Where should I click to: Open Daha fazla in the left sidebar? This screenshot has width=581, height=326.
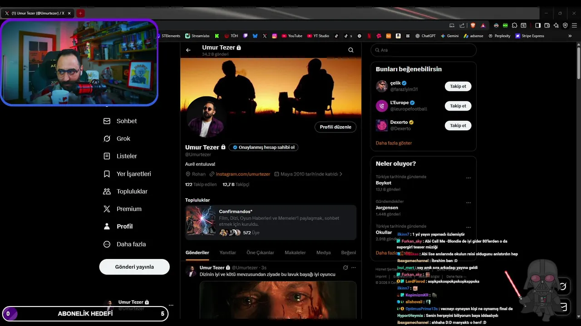[x=125, y=244]
